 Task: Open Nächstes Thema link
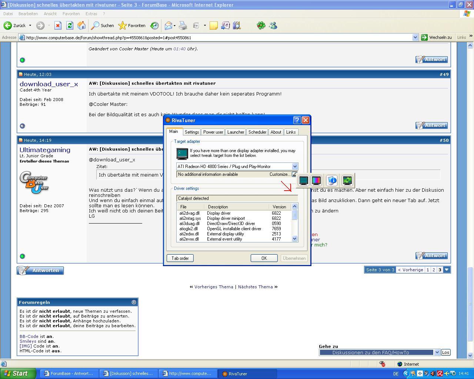[x=255, y=287]
